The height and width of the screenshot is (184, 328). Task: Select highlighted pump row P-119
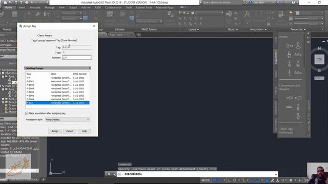click(58, 103)
